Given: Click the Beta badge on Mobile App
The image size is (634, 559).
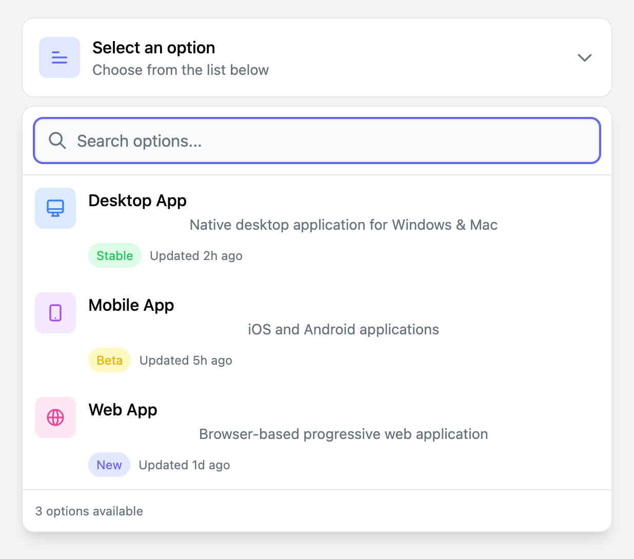Looking at the screenshot, I should [110, 360].
